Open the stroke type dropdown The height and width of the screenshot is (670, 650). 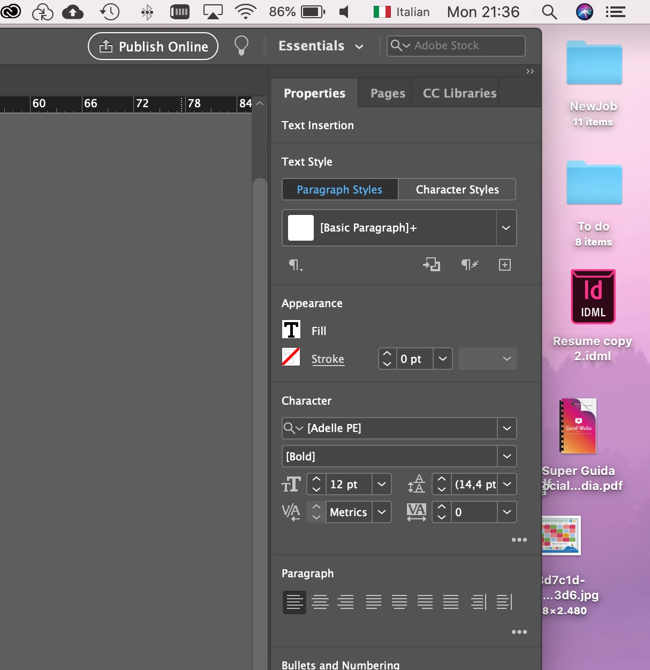488,359
